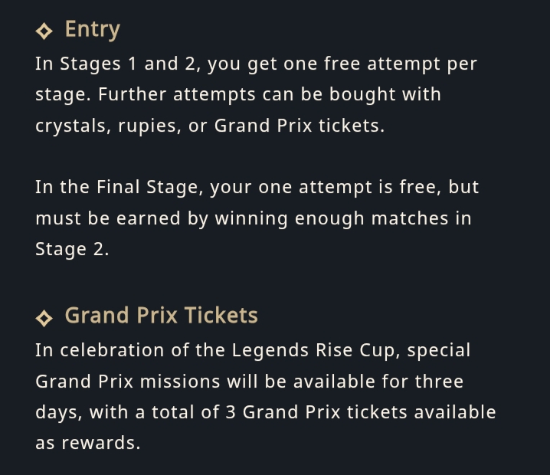Click the Entry heading
Viewport: 550px width, 475px height.
[93, 30]
